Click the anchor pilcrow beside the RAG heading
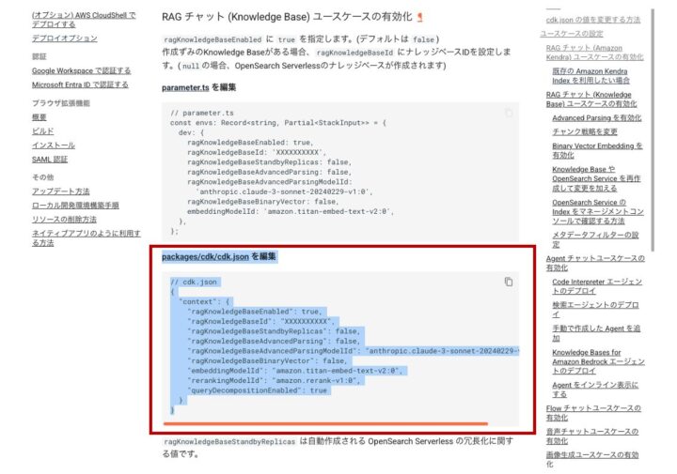Screen dimensions: 677x474 click(x=419, y=17)
